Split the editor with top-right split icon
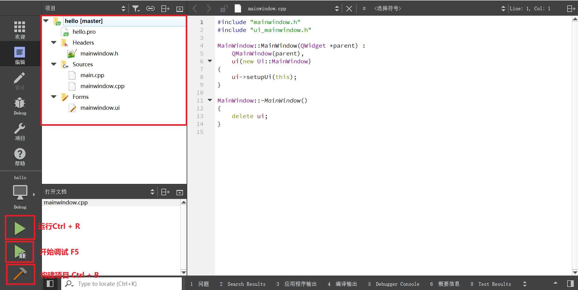This screenshot has width=578, height=290. 571,9
